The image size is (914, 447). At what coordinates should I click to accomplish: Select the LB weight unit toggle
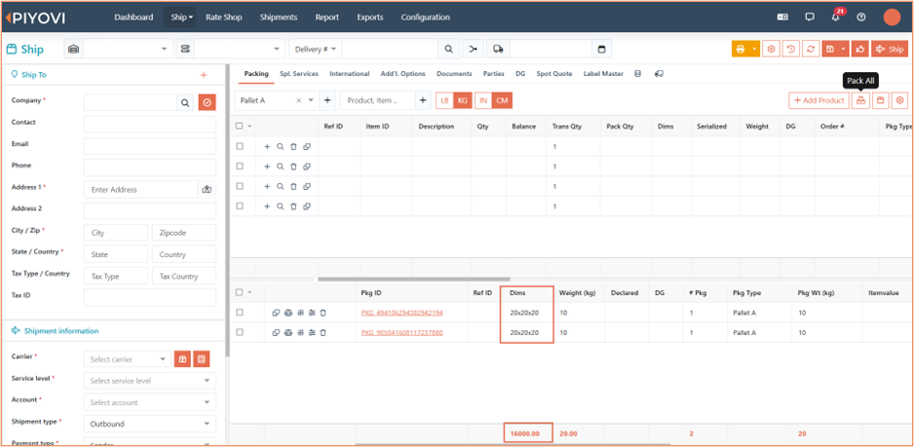coord(444,100)
